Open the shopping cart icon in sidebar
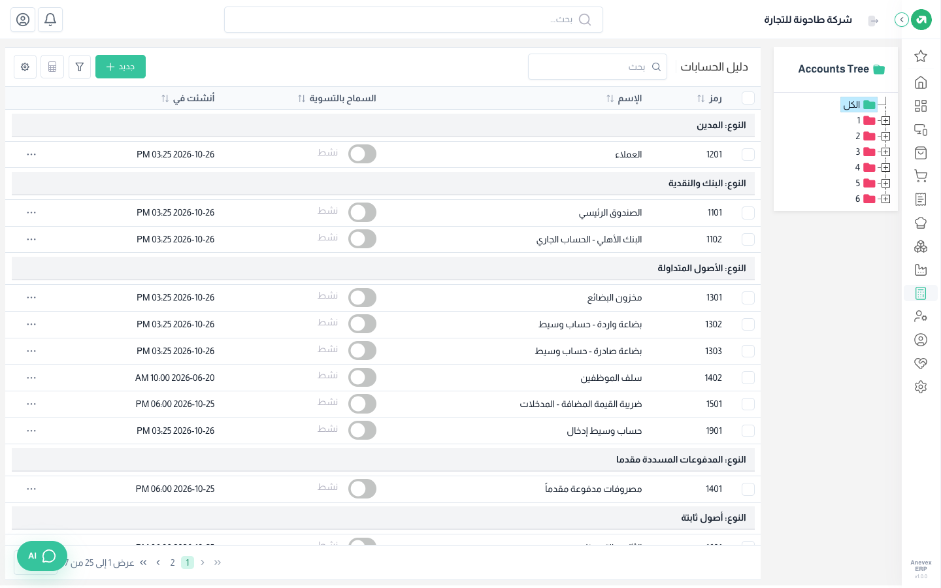 coord(921,176)
